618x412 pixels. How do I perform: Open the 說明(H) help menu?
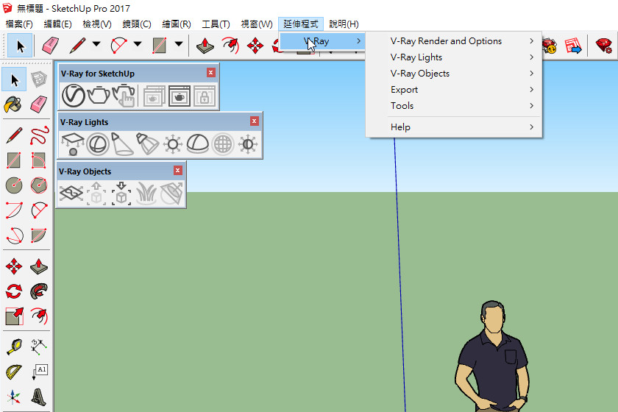tap(344, 24)
